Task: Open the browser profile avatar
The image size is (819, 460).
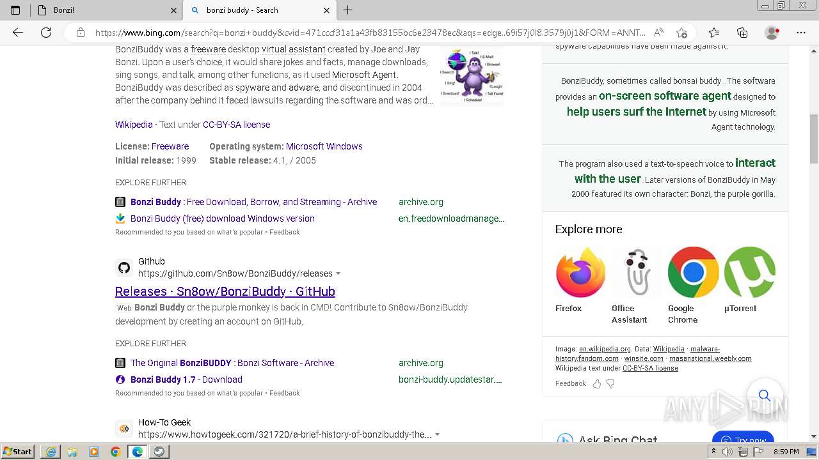Action: tap(772, 33)
